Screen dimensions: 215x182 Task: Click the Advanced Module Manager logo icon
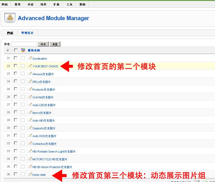tap(10, 18)
